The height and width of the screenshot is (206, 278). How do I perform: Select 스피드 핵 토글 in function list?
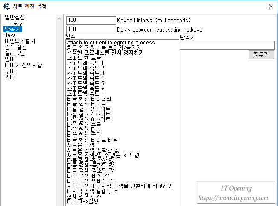click(x=85, y=58)
